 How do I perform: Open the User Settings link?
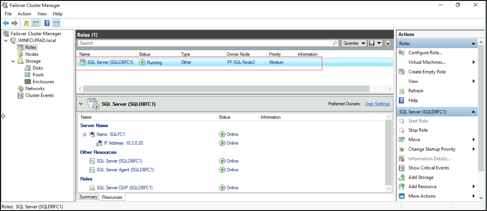click(377, 104)
